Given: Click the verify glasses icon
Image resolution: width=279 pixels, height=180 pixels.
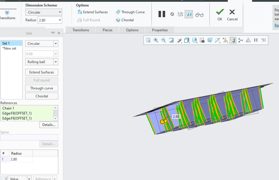Looking at the screenshot, I should 199,15.
